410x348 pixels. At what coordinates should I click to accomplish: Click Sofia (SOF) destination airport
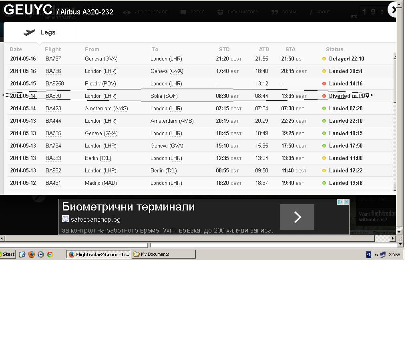(164, 96)
